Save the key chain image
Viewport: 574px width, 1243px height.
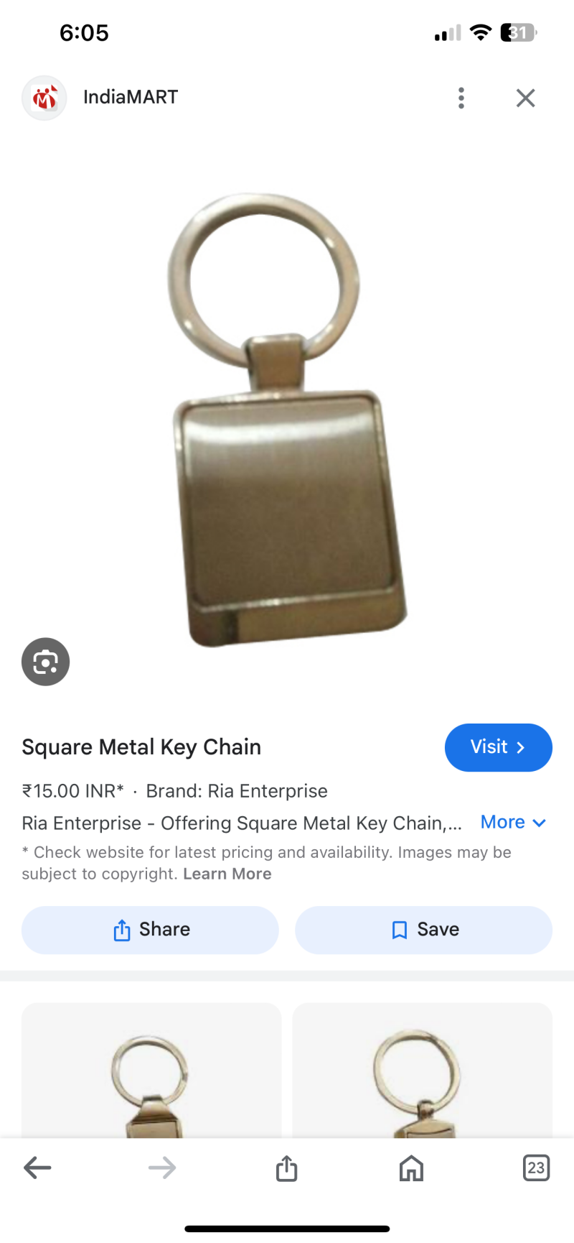coord(423,930)
